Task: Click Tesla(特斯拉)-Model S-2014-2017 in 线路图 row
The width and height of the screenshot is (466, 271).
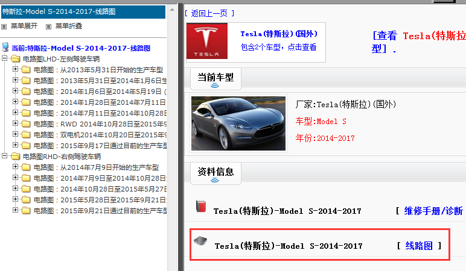Action: pyautogui.click(x=289, y=246)
